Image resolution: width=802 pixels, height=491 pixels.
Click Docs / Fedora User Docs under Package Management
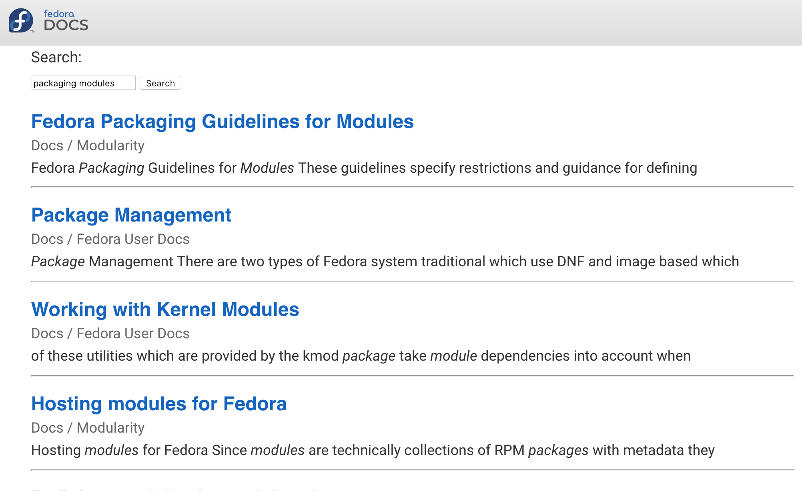[x=110, y=239]
